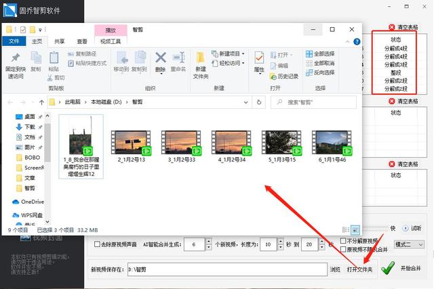Click the Copy icon in ribbon
Image resolution: width=434 pixels, height=289 pixels.
coord(36,58)
